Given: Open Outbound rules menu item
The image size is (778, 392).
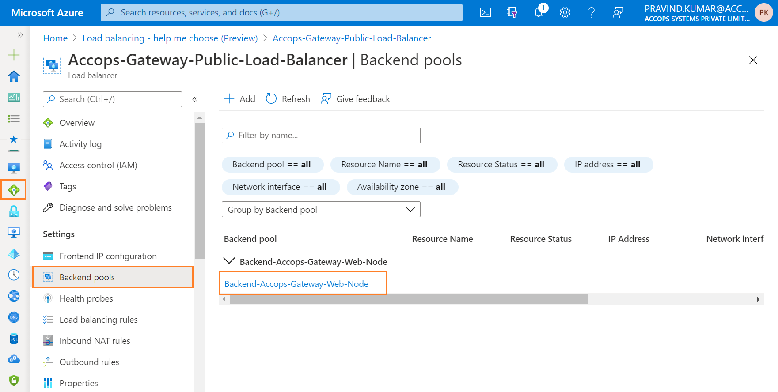Looking at the screenshot, I should 89,362.
